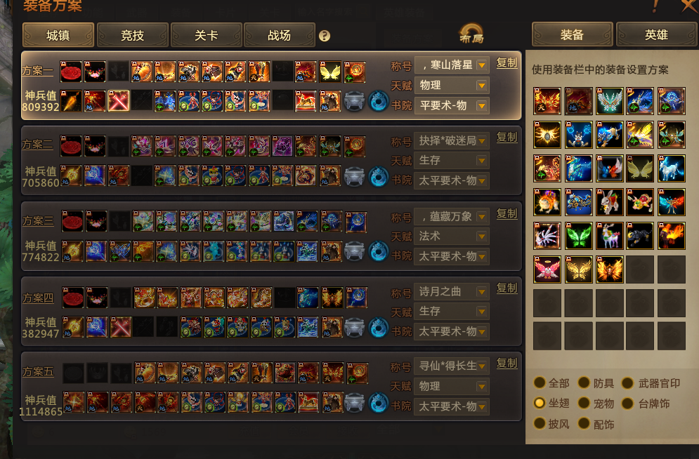699x459 pixels.
Task: Select red crossed swords in 方案四
Action: [121, 327]
